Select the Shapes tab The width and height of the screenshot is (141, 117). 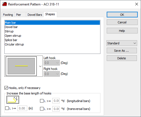point(50,14)
